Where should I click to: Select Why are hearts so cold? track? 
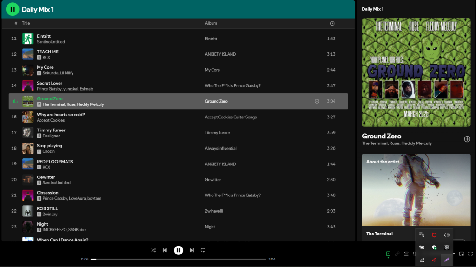[61, 114]
